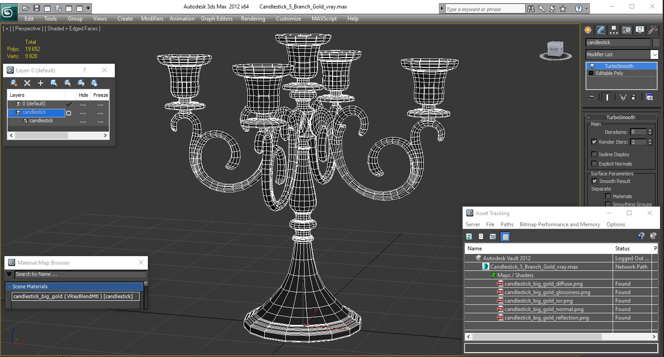Toggle Show End Result icon

point(607,97)
